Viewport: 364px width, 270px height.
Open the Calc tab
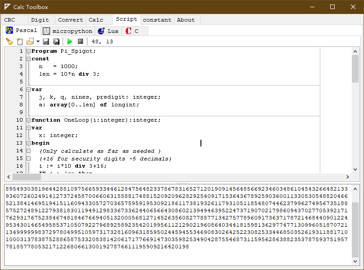coord(99,20)
